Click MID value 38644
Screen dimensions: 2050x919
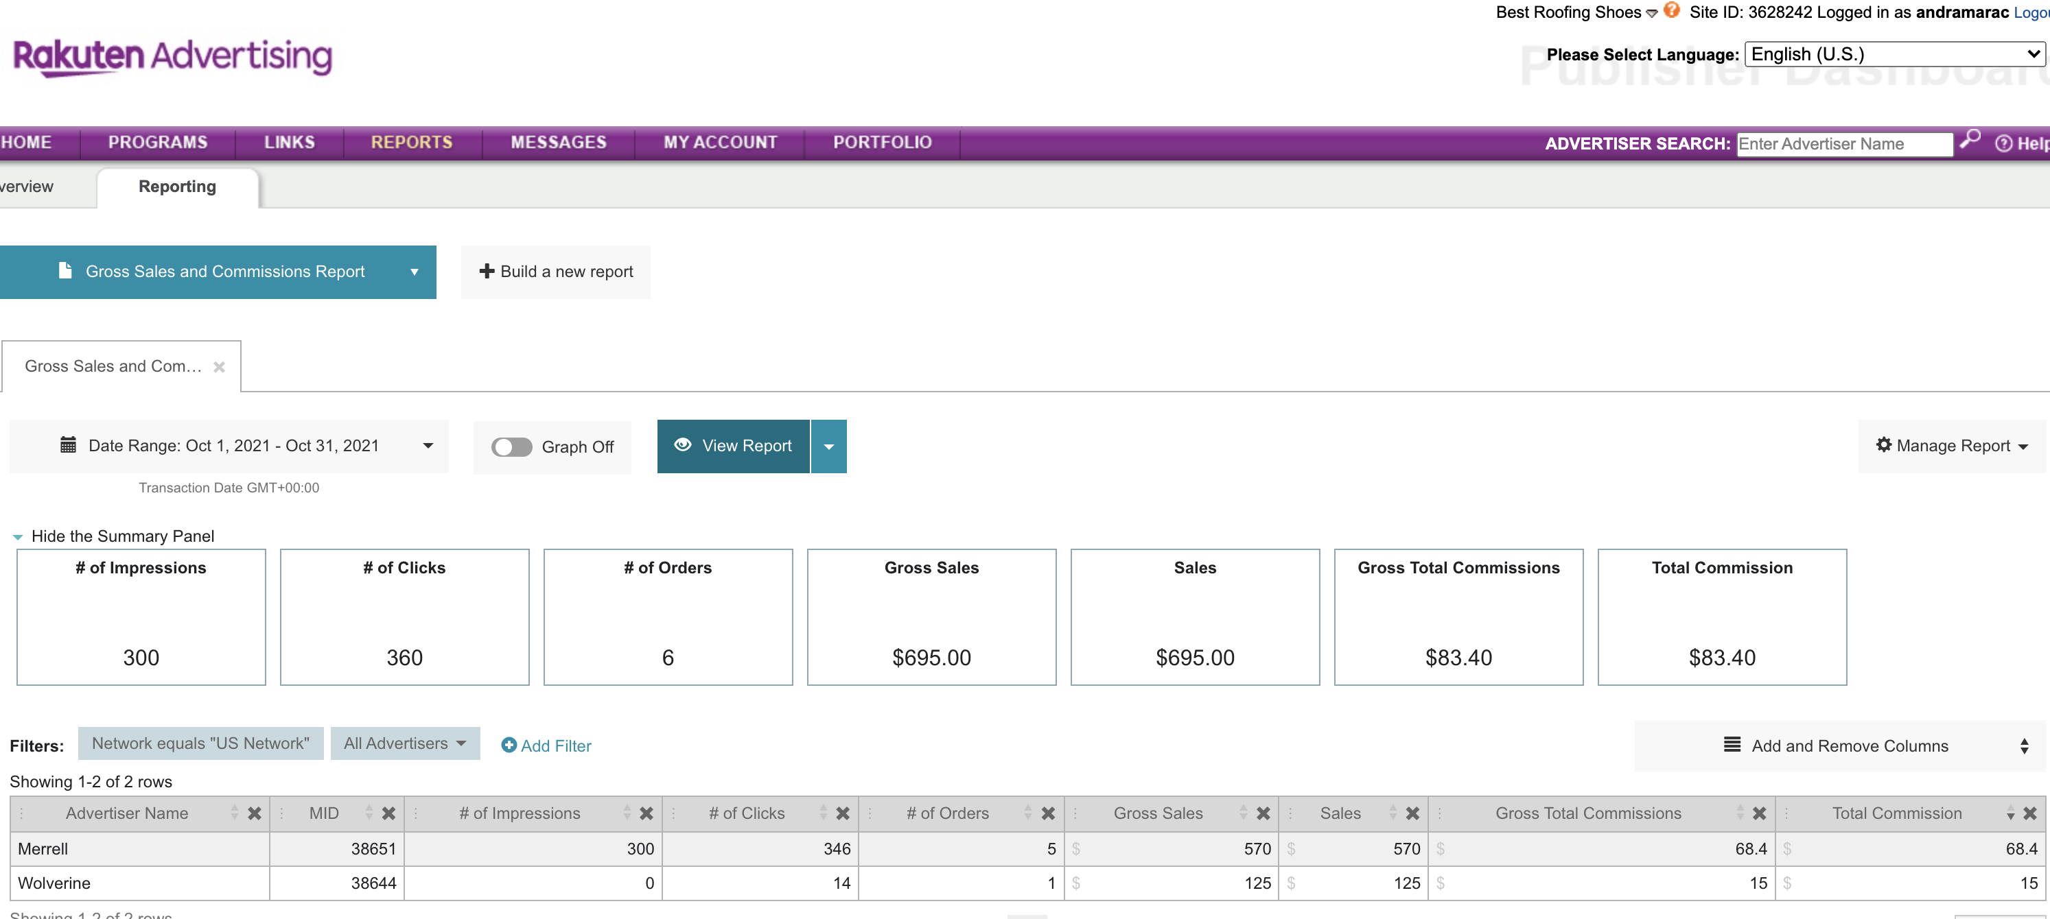(x=373, y=883)
